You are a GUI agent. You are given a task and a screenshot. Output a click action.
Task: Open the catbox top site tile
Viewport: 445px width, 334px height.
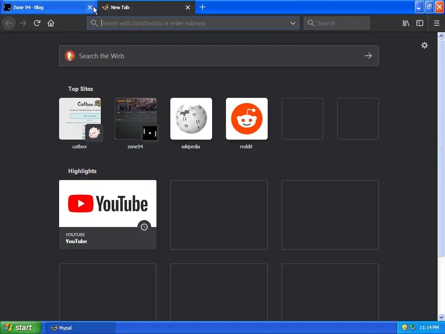[80, 119]
